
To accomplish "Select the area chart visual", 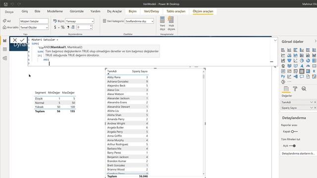I will [x=289, y=55].
